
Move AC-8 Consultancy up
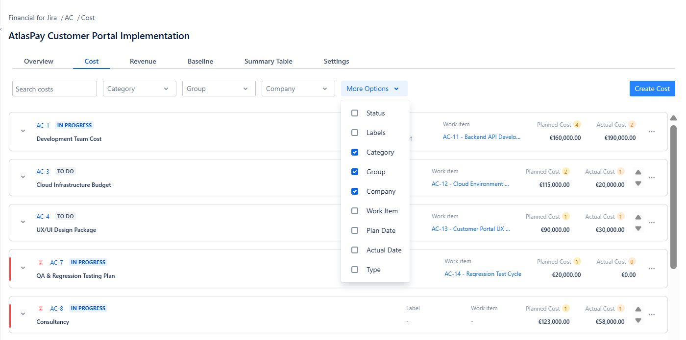click(x=638, y=309)
